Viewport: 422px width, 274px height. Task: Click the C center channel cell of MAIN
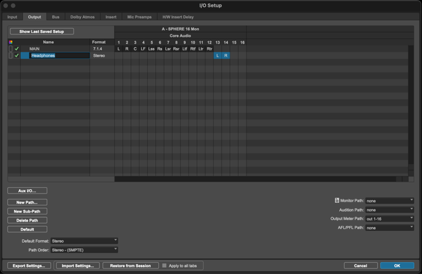[x=135, y=49]
